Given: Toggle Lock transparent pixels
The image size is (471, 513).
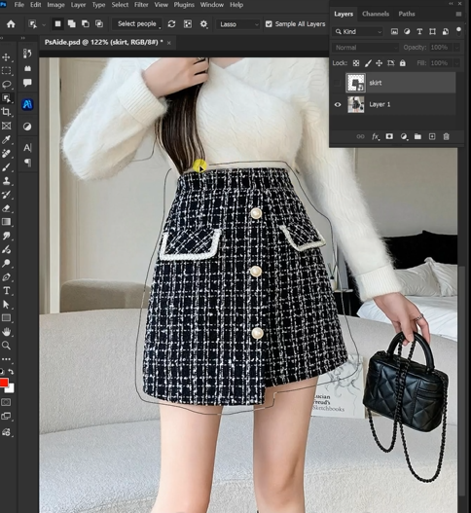Looking at the screenshot, I should [356, 63].
